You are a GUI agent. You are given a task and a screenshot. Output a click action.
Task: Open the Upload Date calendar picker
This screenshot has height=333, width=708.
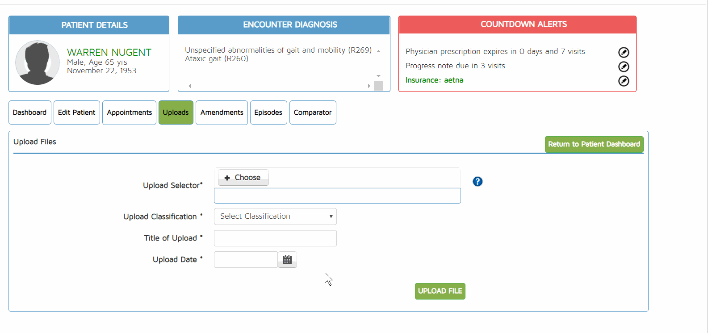click(x=287, y=260)
